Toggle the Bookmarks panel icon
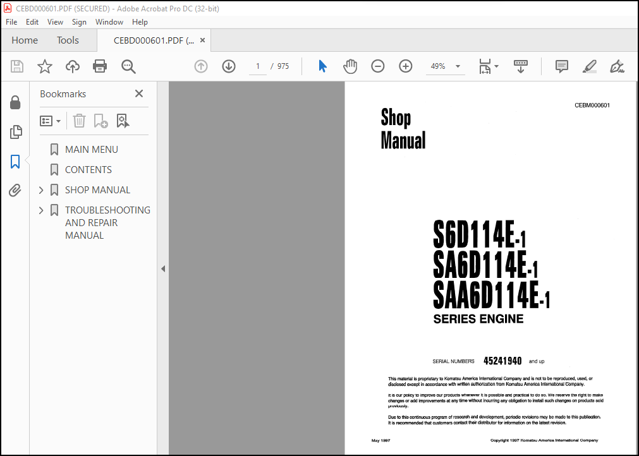639x456 pixels. (x=15, y=161)
